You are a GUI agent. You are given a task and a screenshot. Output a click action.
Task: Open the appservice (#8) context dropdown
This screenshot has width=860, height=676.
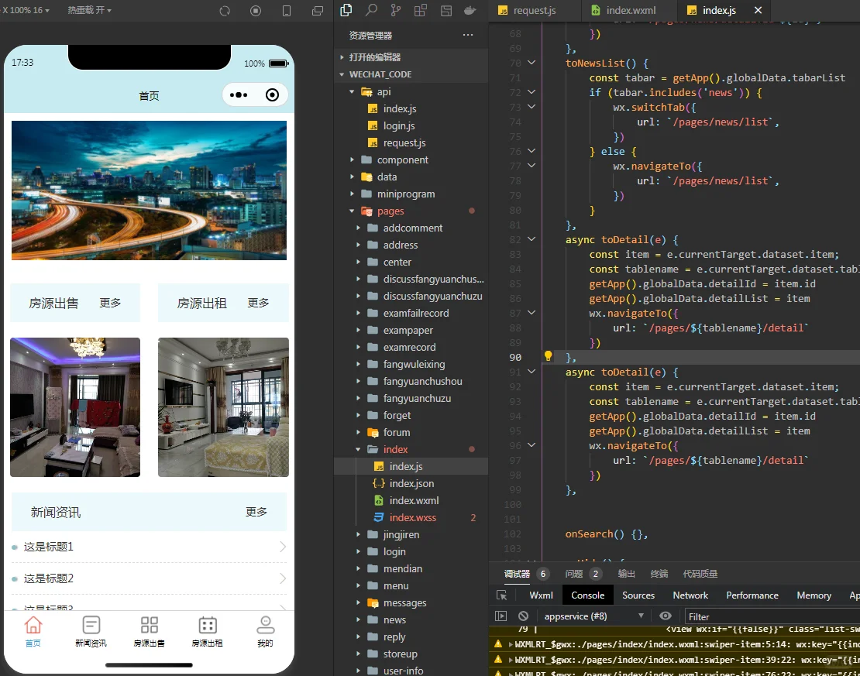tap(593, 616)
